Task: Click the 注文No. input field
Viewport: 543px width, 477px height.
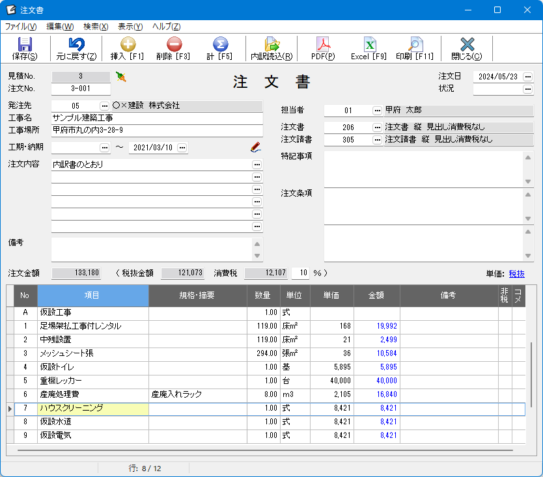Action: pos(81,89)
